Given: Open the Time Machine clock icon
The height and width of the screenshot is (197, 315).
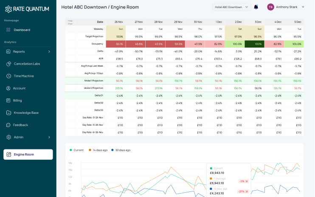Looking at the screenshot, I should [x=8, y=76].
